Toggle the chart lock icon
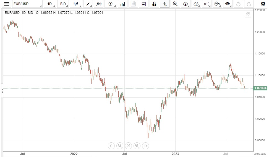 click(154, 4)
